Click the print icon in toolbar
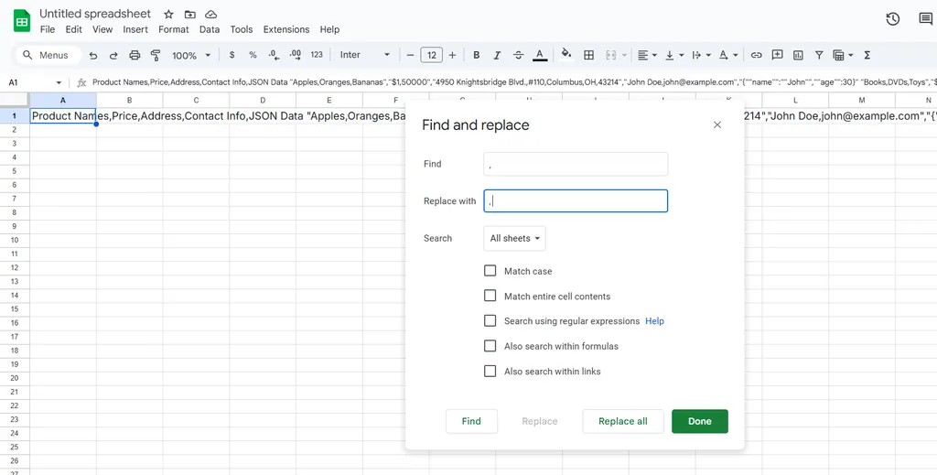 tap(135, 55)
